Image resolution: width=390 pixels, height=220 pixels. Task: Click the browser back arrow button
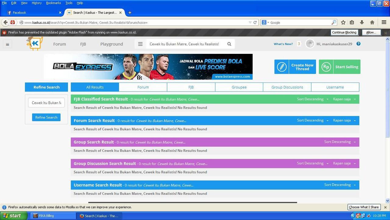(x=5, y=22)
